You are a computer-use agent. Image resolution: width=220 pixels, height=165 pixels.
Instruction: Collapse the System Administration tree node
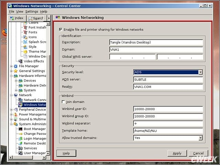pos(11,124)
